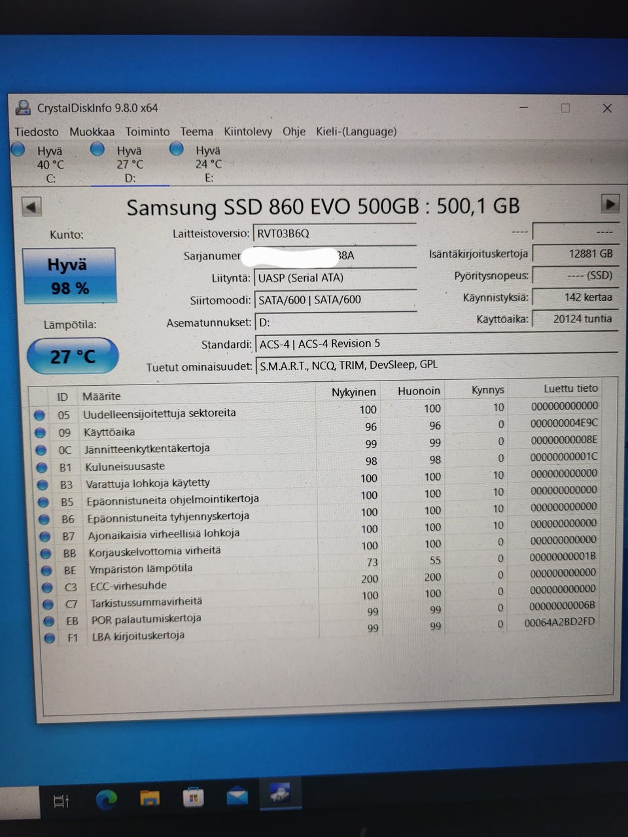Viewport: 628px width, 837px height.
Task: Open Task View on the taskbar
Action: pyautogui.click(x=61, y=800)
